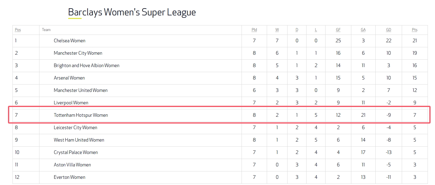Click the GA column header
This screenshot has height=185, width=435.
pos(363,30)
